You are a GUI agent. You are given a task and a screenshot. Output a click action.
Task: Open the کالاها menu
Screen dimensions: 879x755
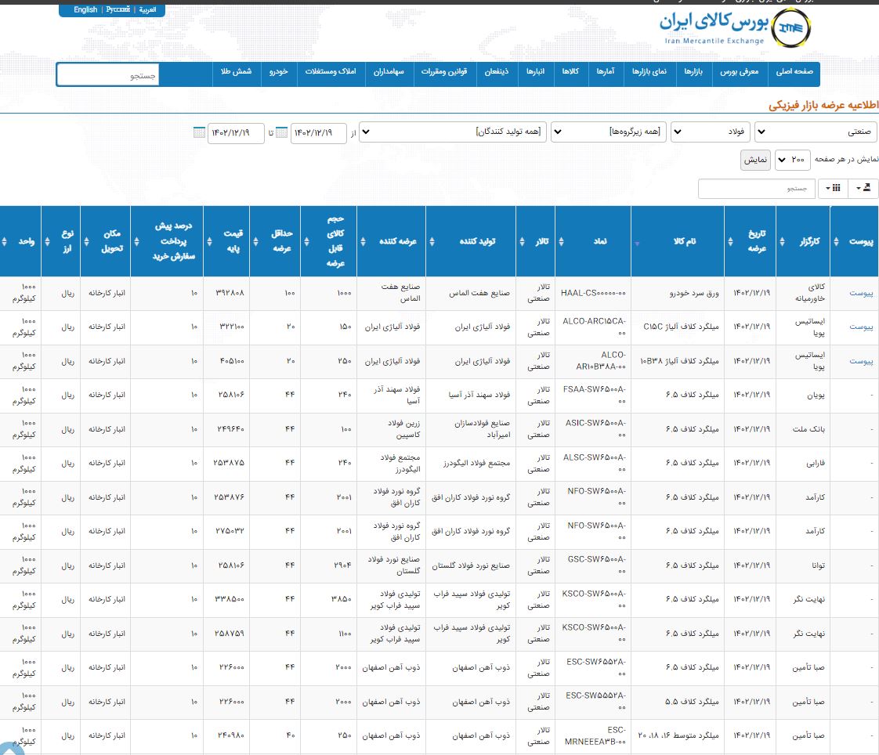[570, 72]
